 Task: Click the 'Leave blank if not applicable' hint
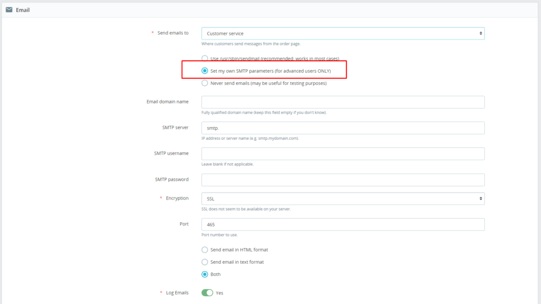pyautogui.click(x=227, y=164)
